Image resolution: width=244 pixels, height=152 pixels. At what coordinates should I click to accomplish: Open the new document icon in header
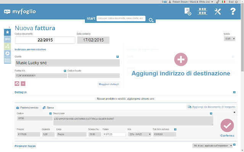[x=188, y=11]
